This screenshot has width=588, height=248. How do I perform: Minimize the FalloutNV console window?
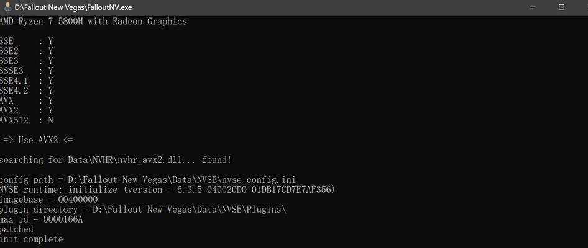(x=533, y=7)
